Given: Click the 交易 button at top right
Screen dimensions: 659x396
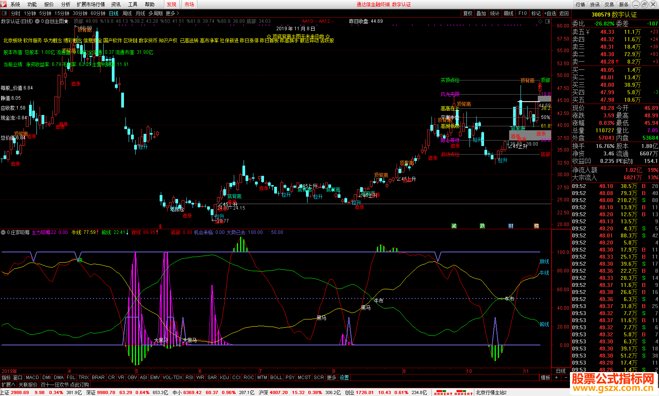Looking at the screenshot, I should [x=609, y=4].
